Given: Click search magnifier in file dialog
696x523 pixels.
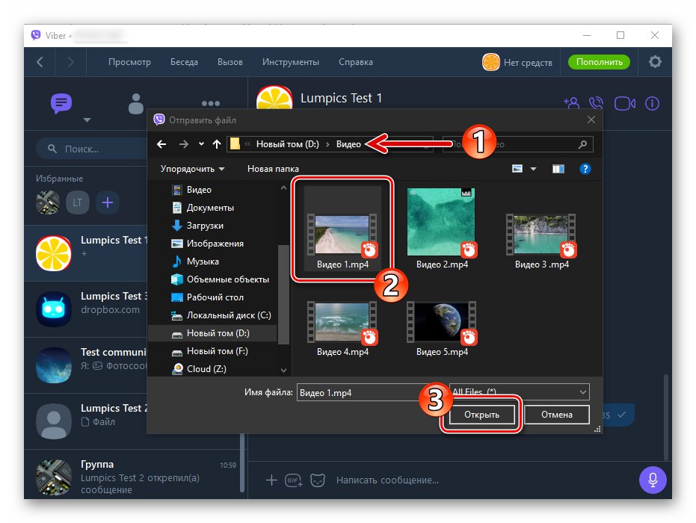Looking at the screenshot, I should click(x=583, y=144).
